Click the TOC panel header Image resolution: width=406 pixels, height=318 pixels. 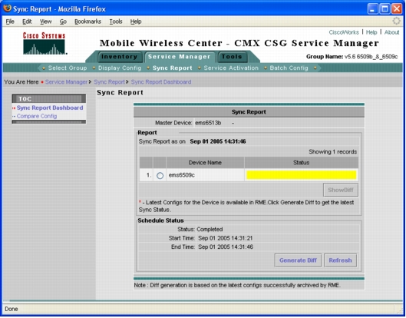(49, 99)
